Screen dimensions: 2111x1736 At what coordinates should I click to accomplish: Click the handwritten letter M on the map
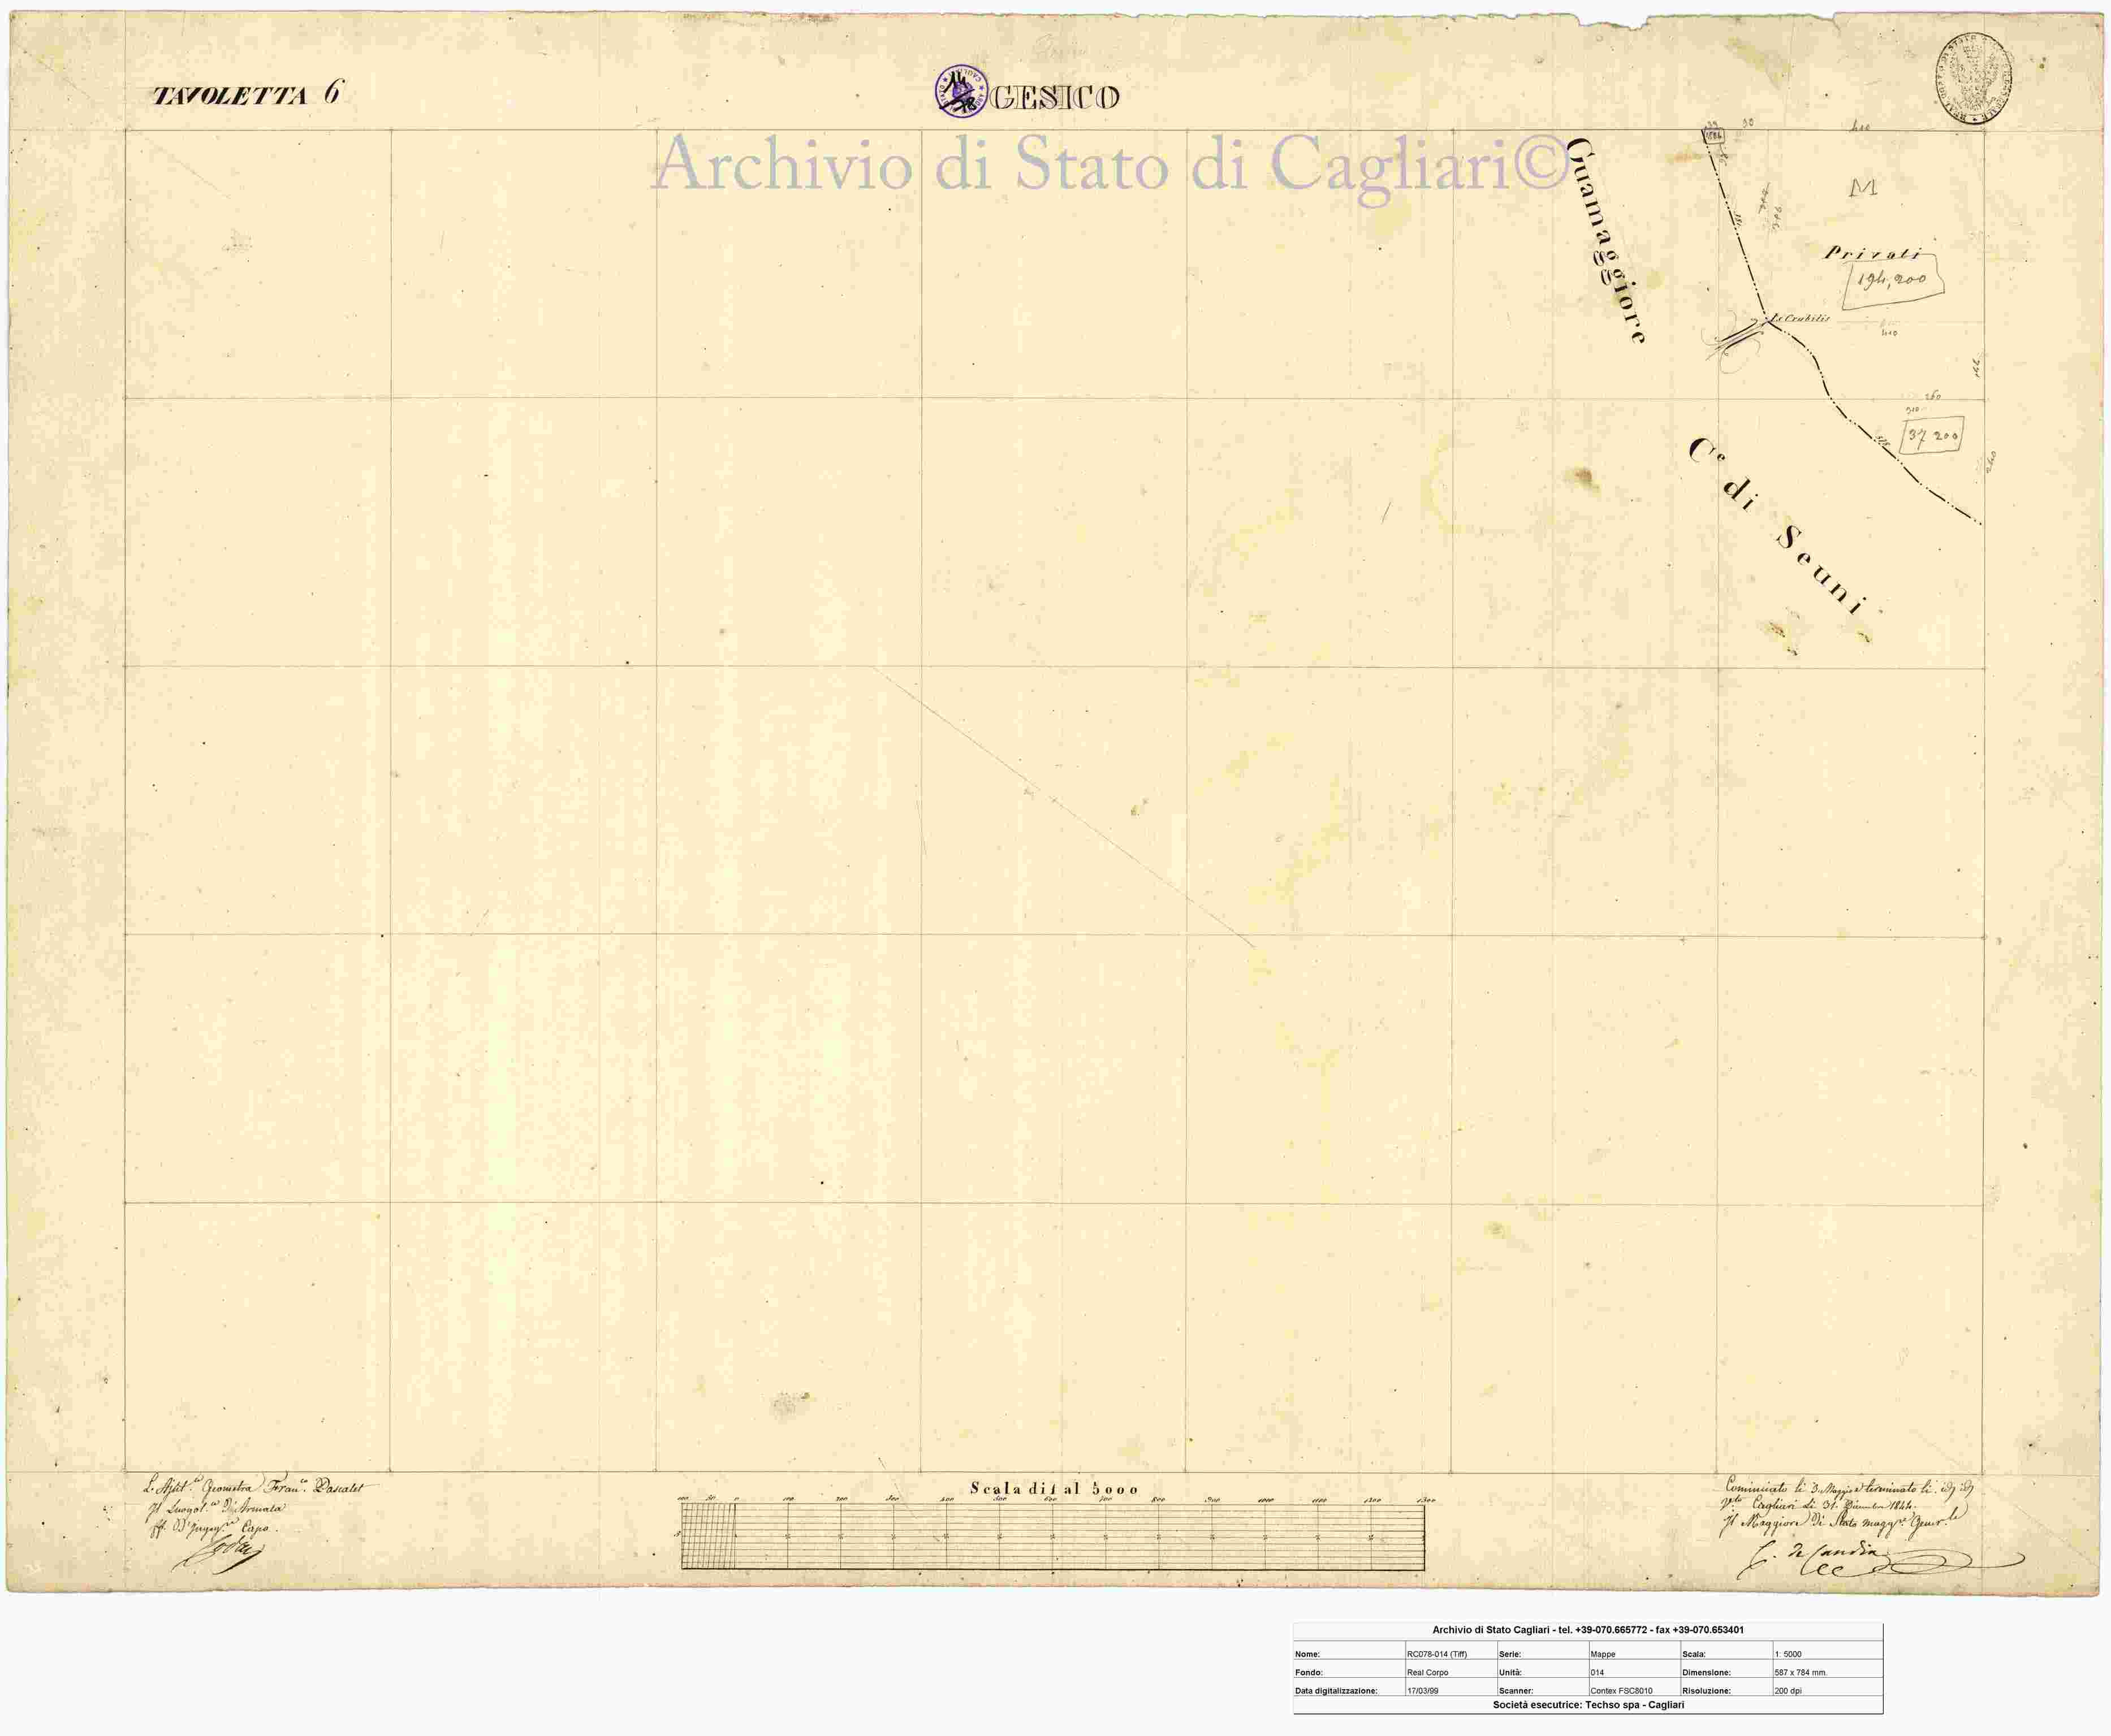(x=1863, y=187)
